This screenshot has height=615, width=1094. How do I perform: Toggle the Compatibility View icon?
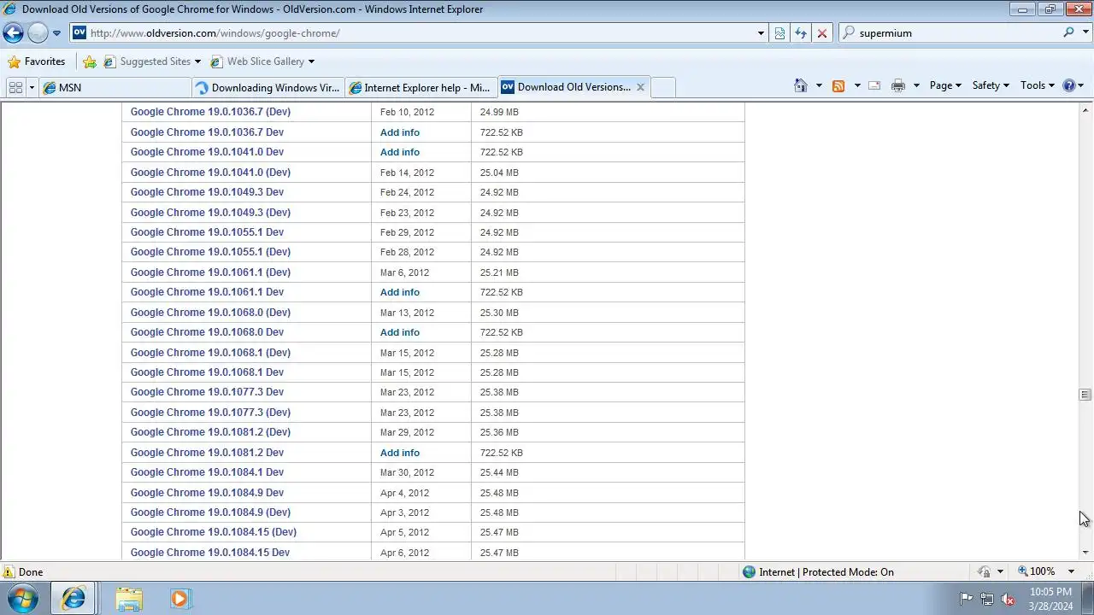[779, 33]
